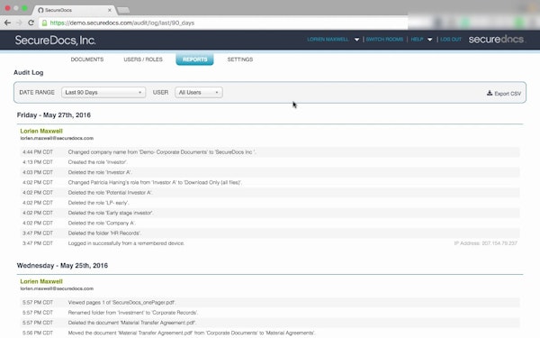Click Lorien Maxwell name under May 27th
The image size is (540, 338).
click(x=41, y=131)
